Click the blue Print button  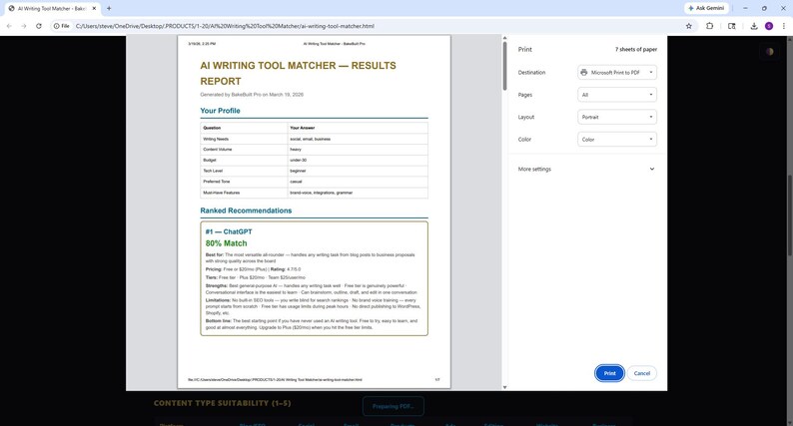point(609,373)
